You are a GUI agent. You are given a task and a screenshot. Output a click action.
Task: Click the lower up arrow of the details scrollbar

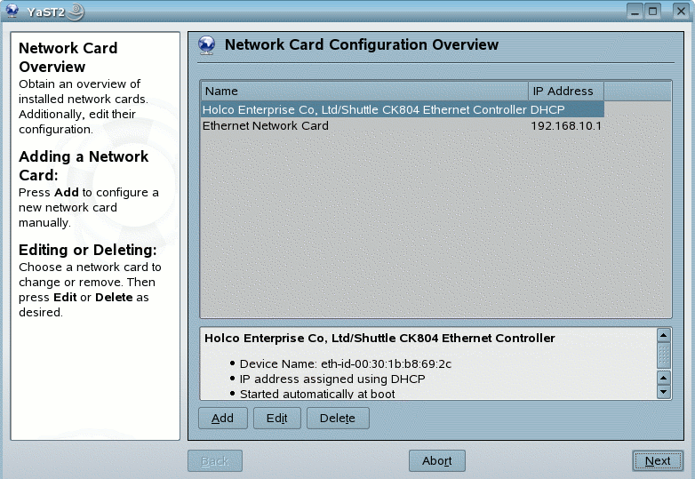664,378
